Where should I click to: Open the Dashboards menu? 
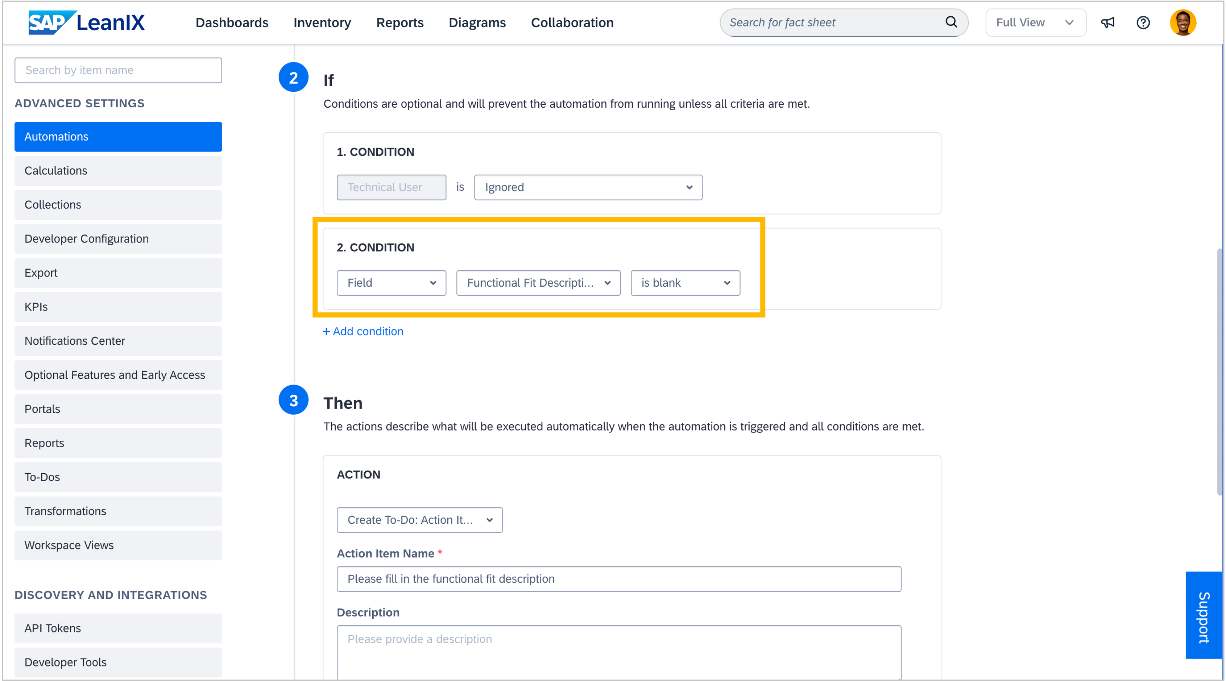(x=232, y=22)
